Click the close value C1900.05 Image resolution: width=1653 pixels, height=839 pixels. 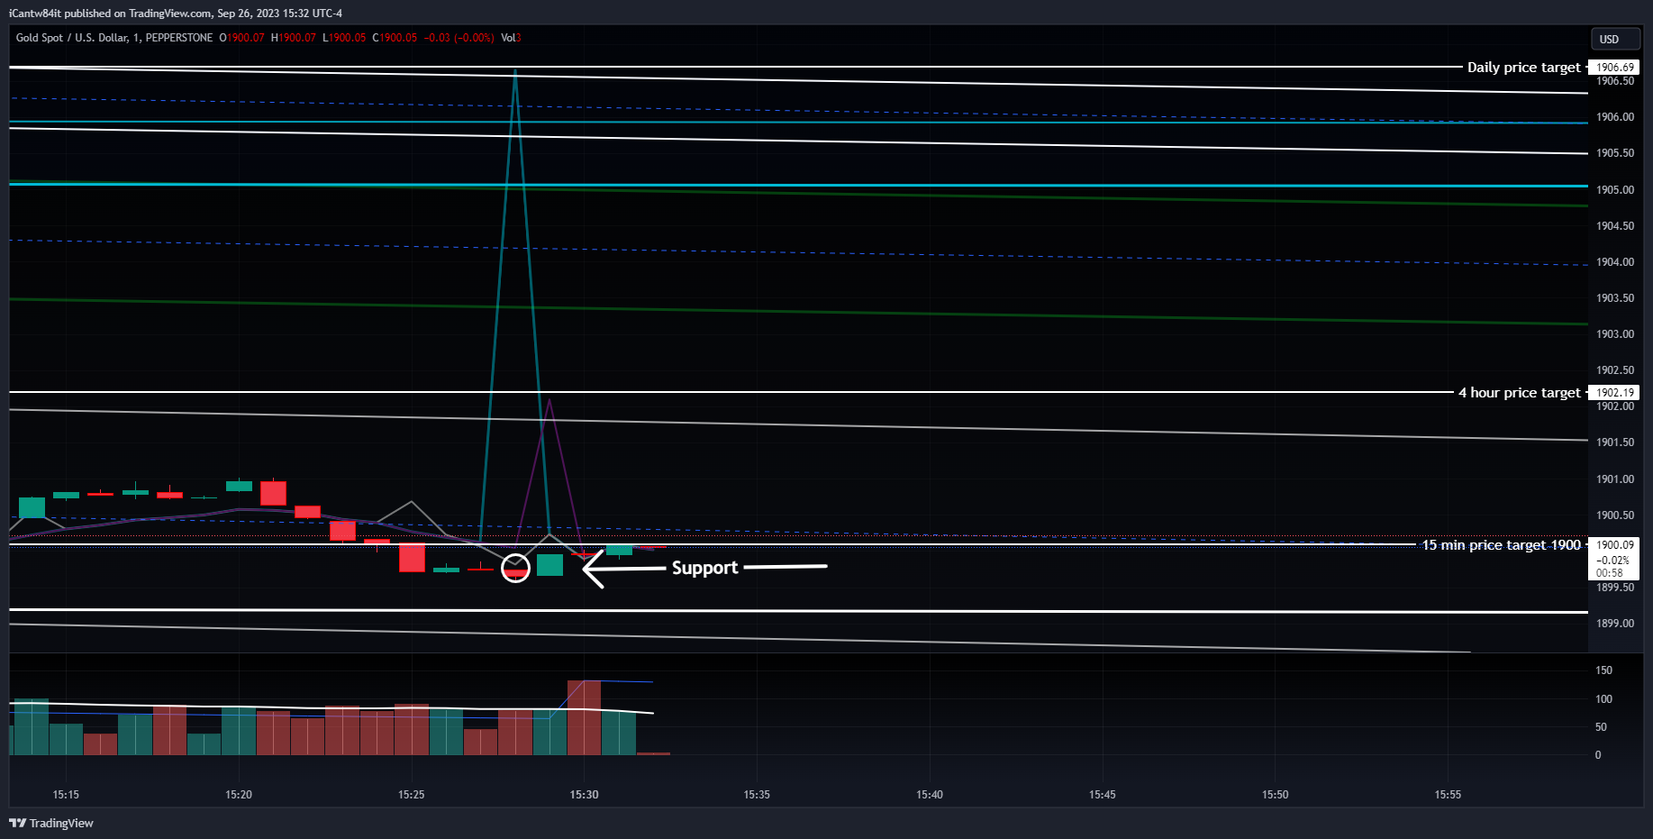(395, 38)
